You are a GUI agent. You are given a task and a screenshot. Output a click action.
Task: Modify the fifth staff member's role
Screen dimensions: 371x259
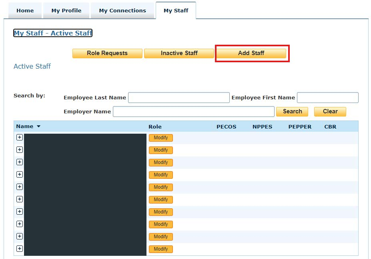161,187
